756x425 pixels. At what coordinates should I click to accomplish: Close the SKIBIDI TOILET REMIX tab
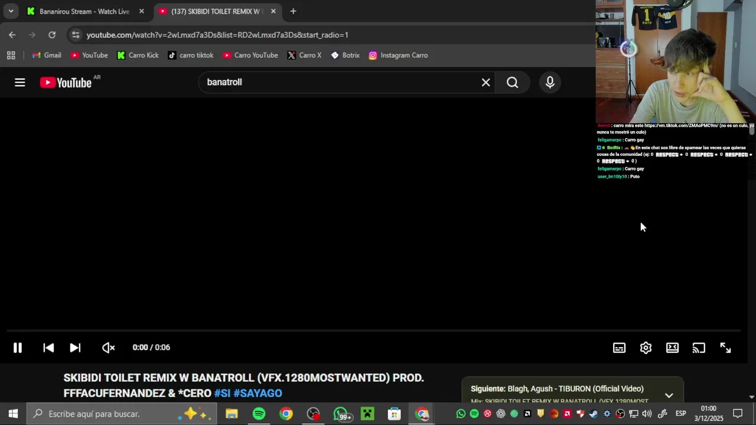tap(273, 11)
